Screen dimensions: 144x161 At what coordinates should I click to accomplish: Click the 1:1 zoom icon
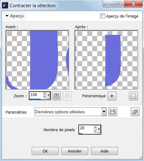click(x=67, y=96)
